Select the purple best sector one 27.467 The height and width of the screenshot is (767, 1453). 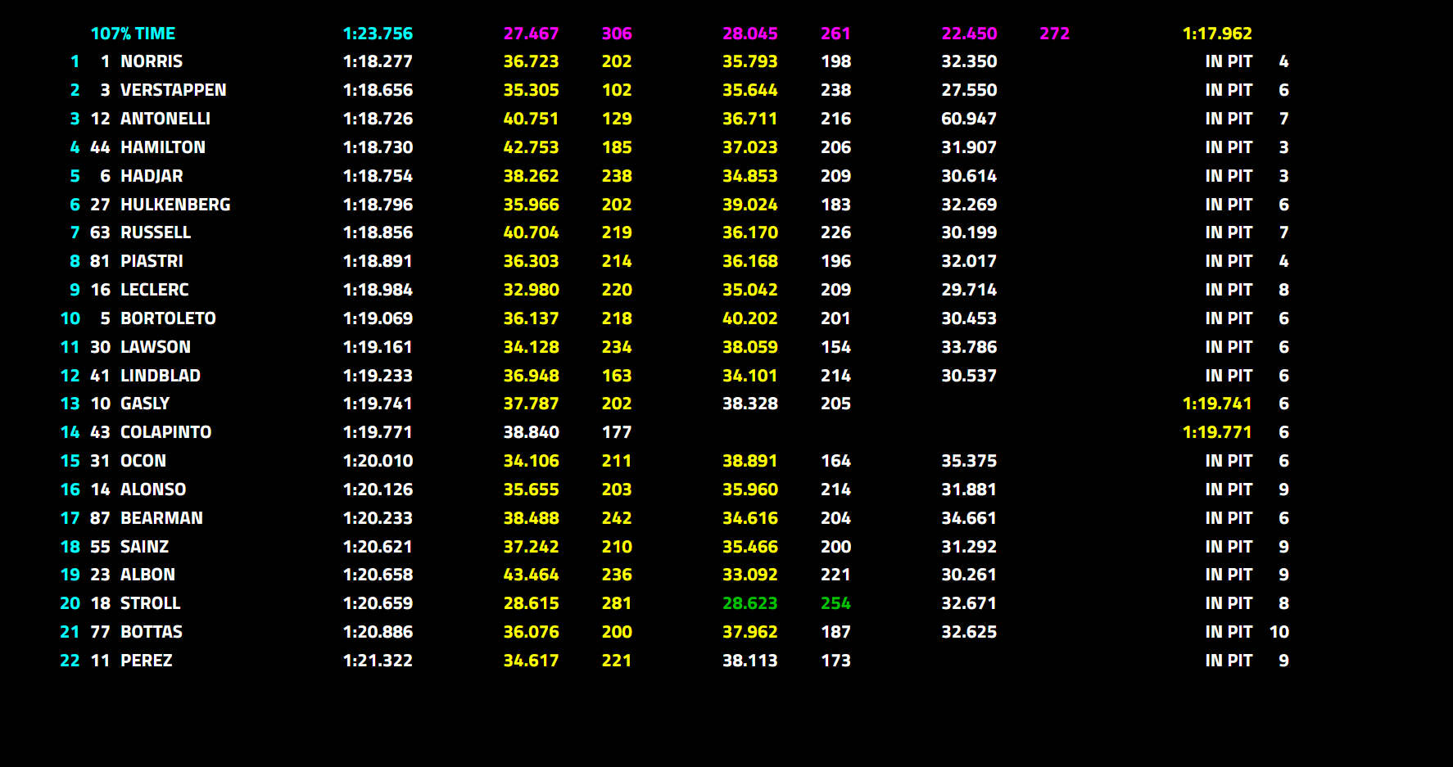coord(531,34)
